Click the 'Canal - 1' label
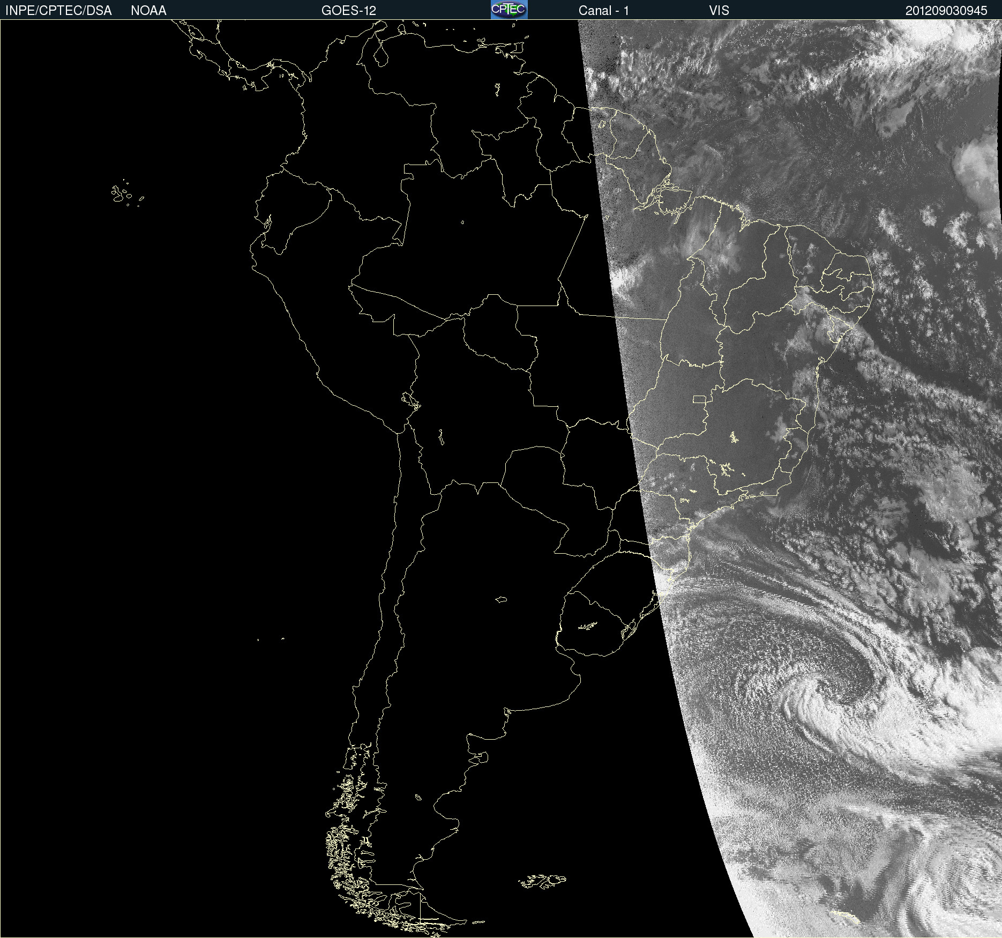The height and width of the screenshot is (938, 1002). (604, 11)
